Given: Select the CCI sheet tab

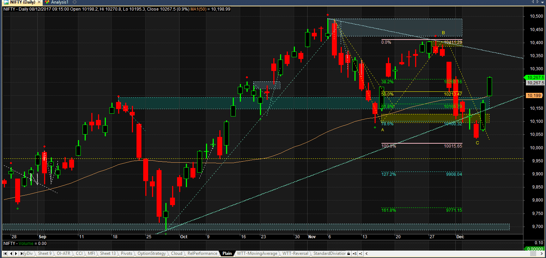Looking at the screenshot, I should pos(79,253).
